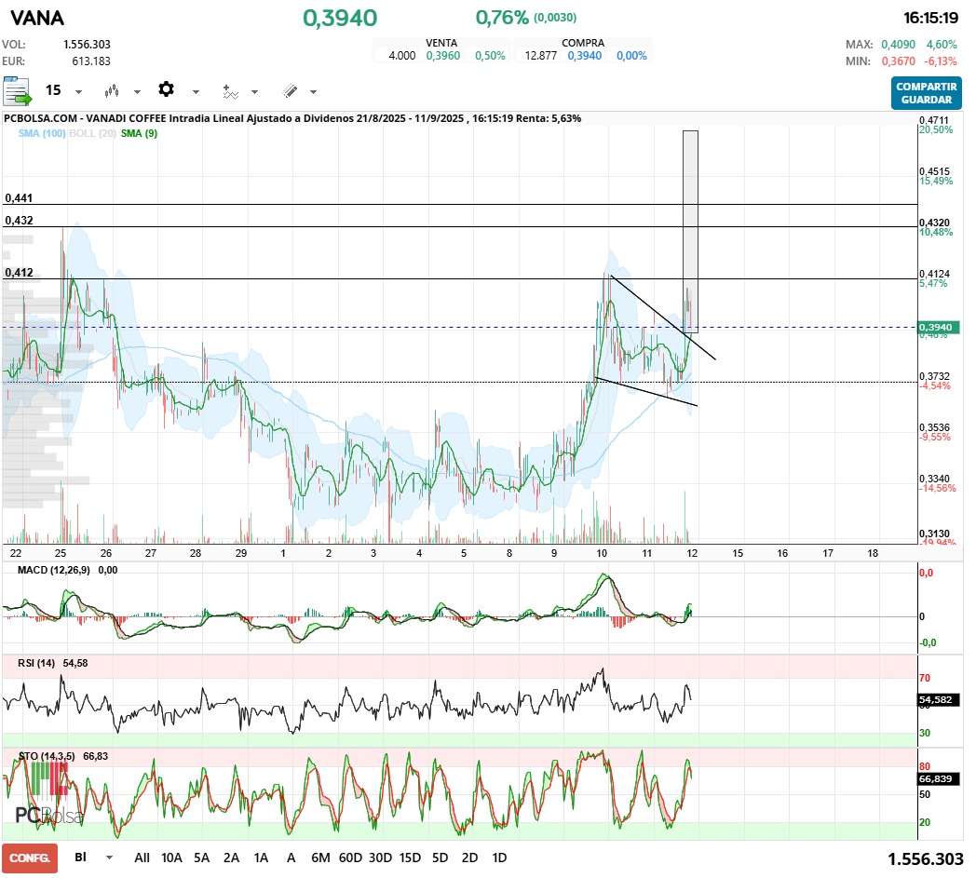Screen dimensions: 976x878
Task: Click the MAX value 0,4090
Action: 898,45
